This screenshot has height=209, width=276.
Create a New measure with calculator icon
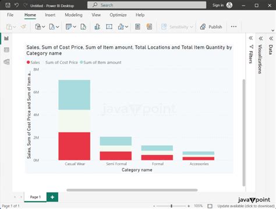137,27
